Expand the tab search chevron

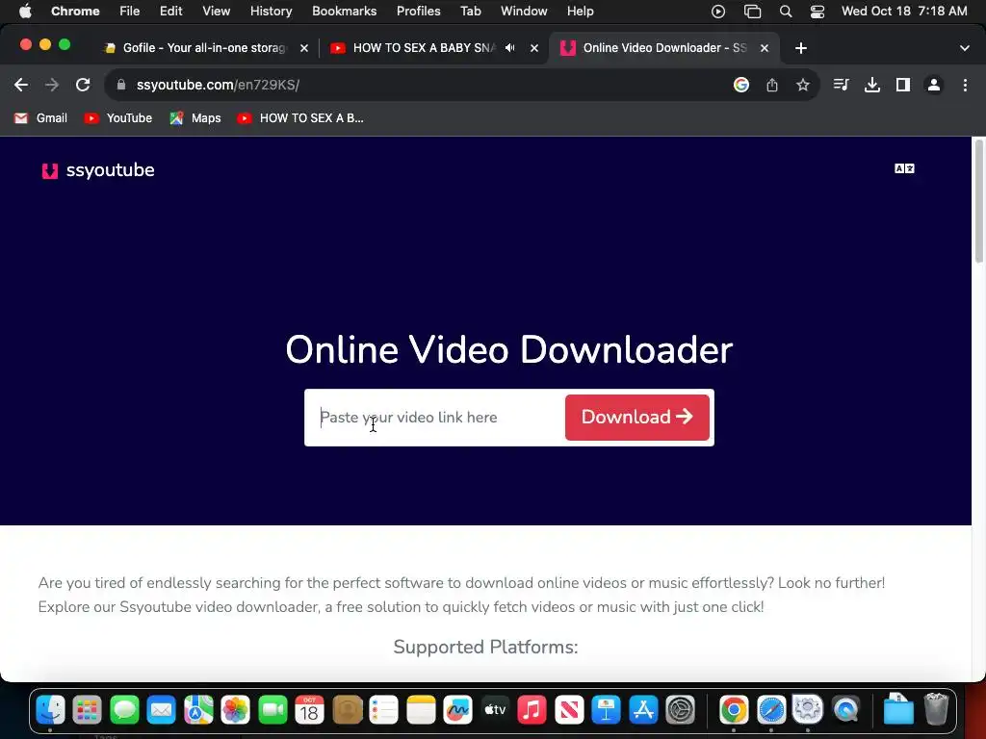point(965,48)
